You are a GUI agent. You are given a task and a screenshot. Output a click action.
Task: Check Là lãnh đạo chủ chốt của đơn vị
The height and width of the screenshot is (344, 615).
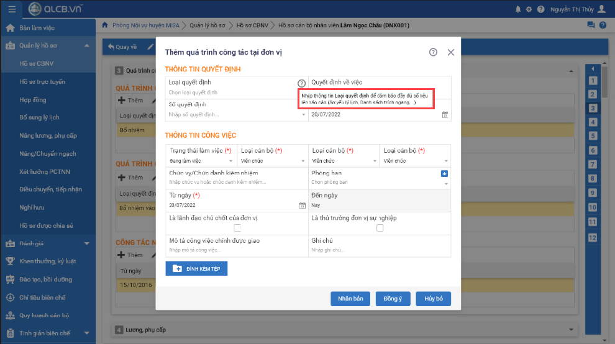[x=237, y=228]
